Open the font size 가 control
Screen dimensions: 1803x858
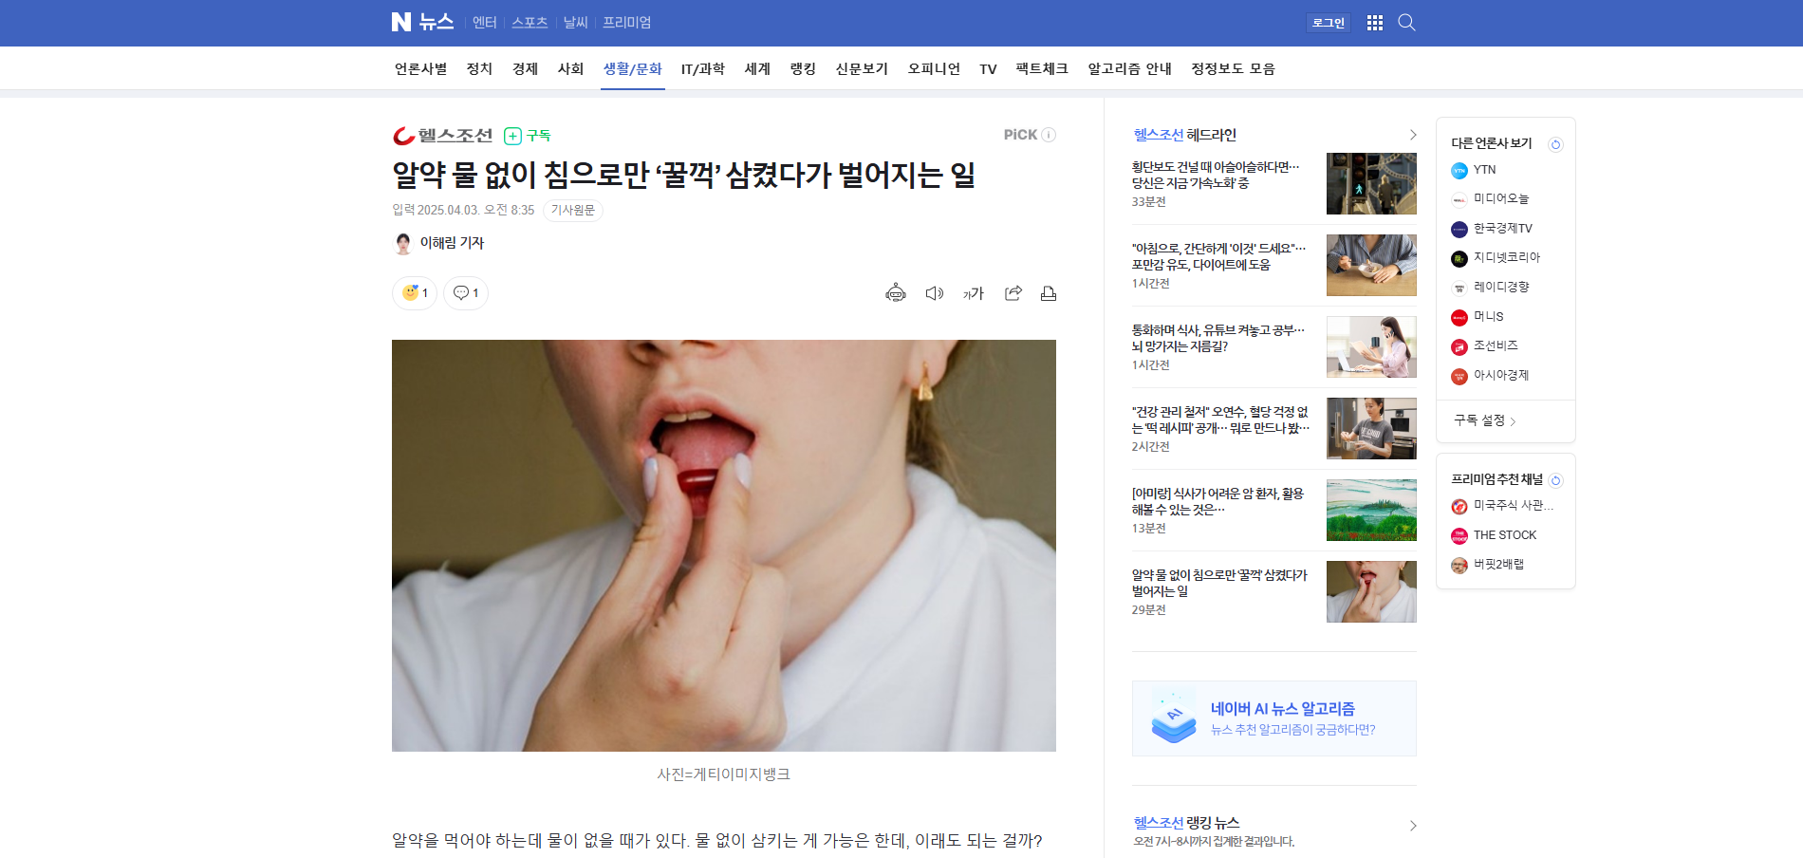974,293
